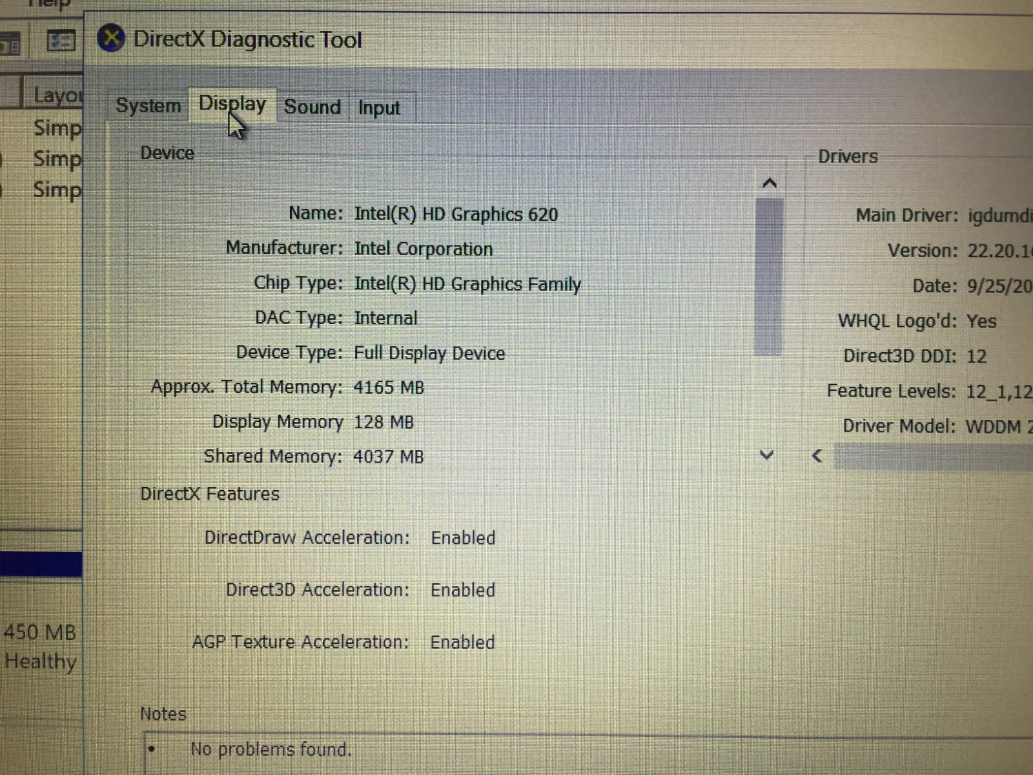Select the first Simple row in background window
Viewport: 1033px width, 775px height.
point(57,128)
